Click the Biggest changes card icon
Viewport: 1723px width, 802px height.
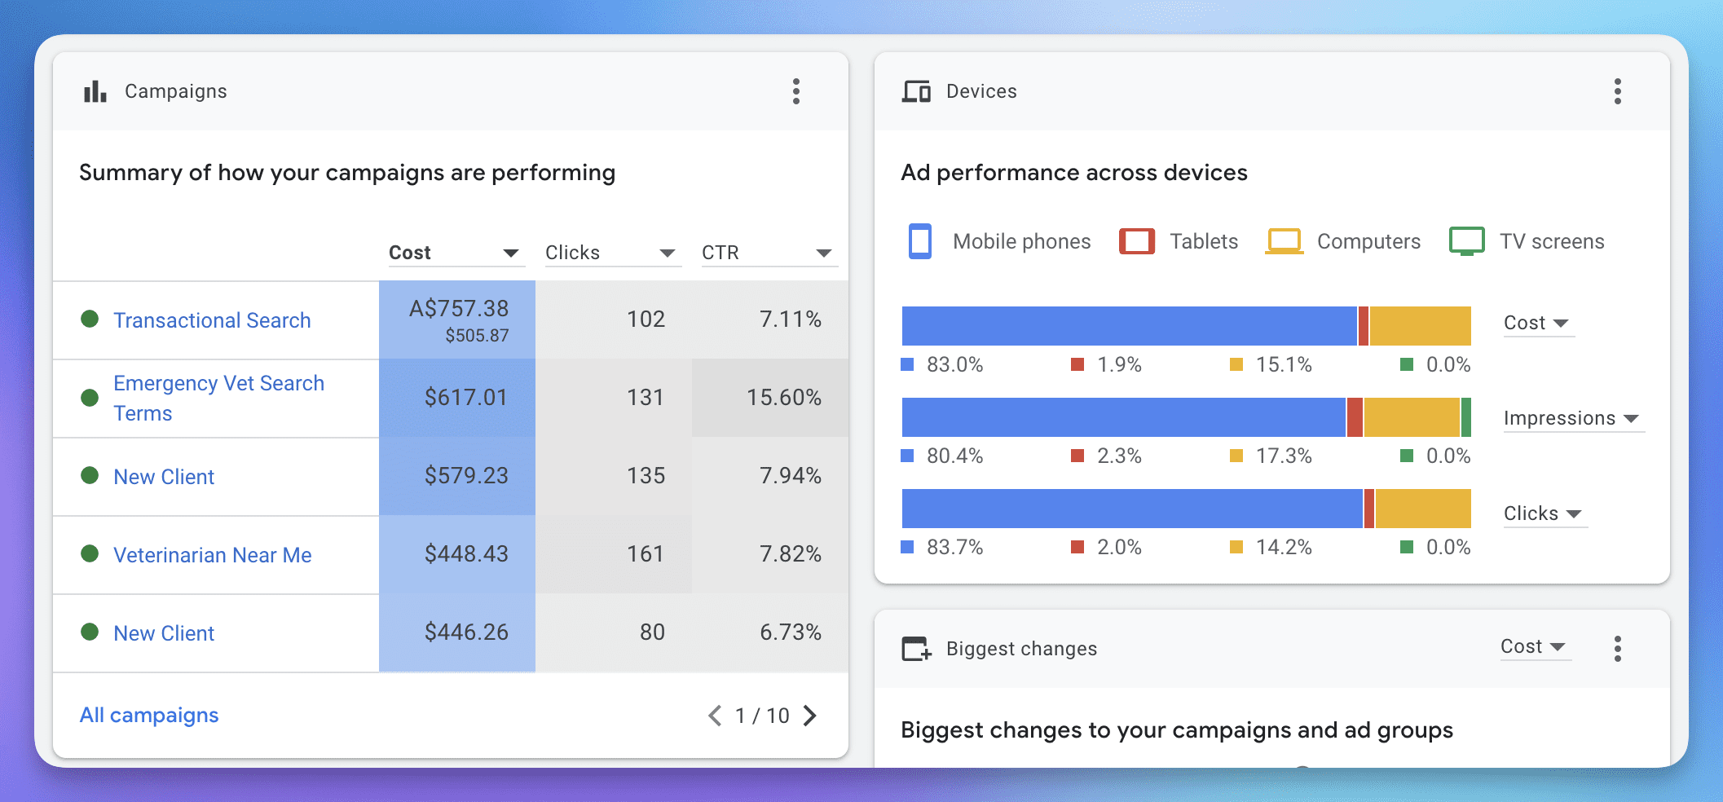pyautogui.click(x=916, y=649)
